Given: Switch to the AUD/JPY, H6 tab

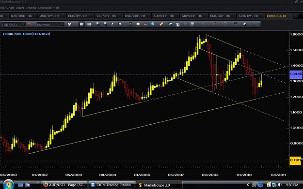Looking at the screenshot, I should [x=250, y=16].
